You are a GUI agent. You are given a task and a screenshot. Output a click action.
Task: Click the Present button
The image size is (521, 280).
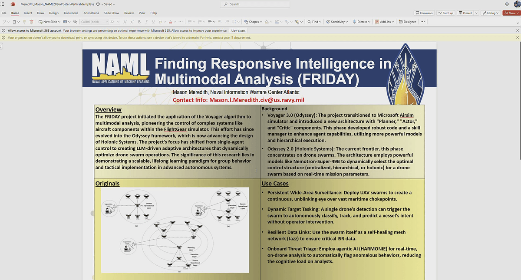[465, 13]
